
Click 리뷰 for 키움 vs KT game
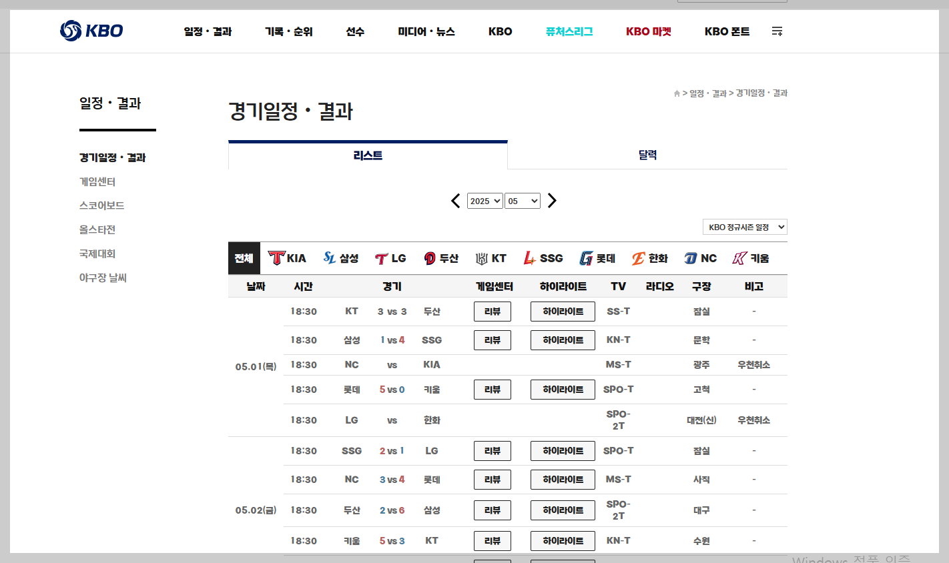click(x=493, y=541)
